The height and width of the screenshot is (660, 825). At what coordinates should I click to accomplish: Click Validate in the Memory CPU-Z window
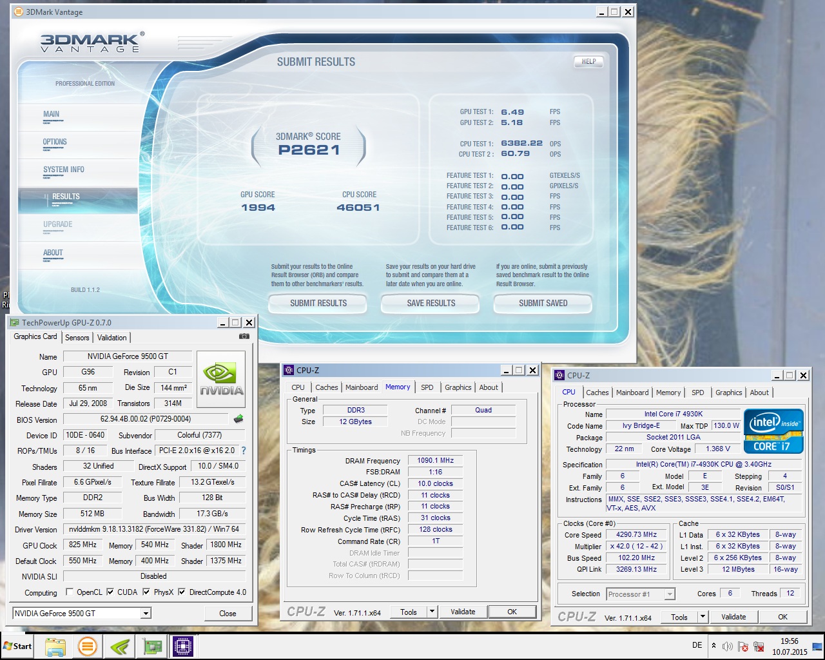463,612
